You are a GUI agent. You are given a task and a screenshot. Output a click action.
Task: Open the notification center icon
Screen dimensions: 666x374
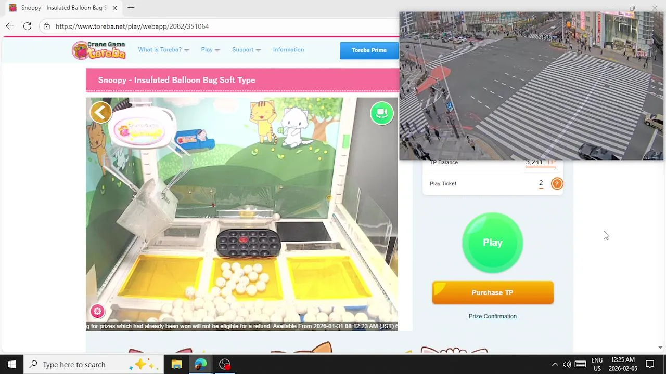point(650,364)
